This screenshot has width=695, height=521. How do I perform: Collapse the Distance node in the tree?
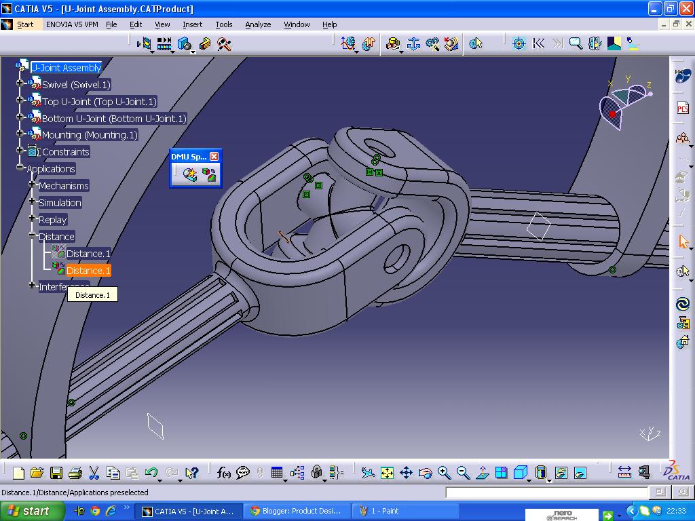pos(33,236)
